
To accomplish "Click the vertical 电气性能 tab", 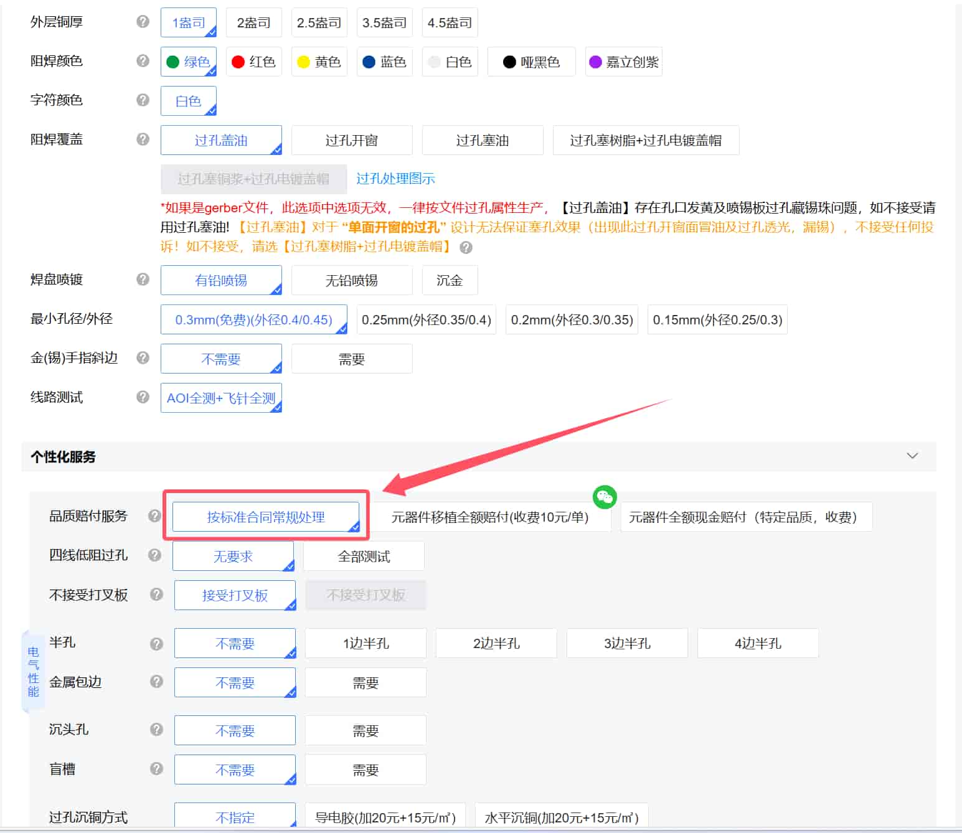I will click(x=34, y=672).
